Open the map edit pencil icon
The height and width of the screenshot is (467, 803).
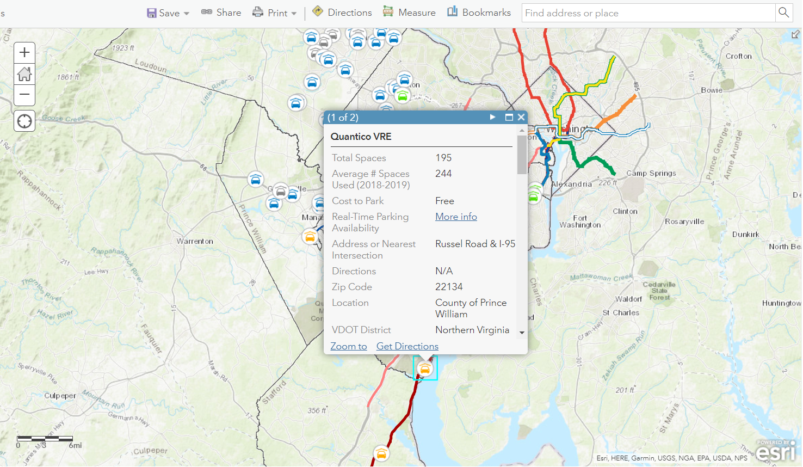pos(795,34)
